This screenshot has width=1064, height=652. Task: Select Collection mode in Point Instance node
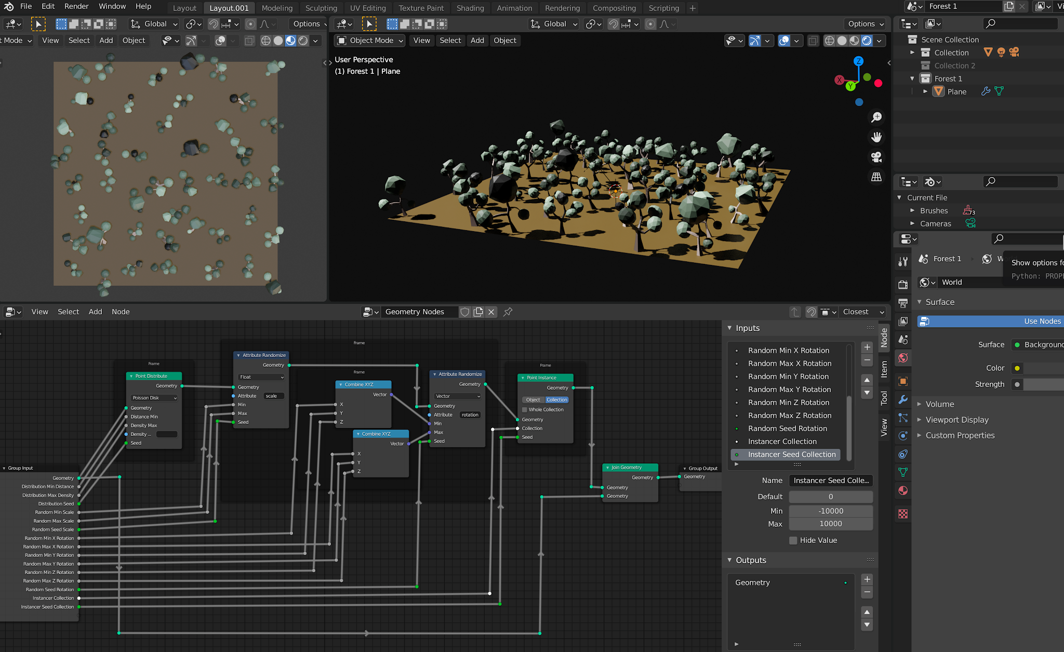(x=557, y=400)
